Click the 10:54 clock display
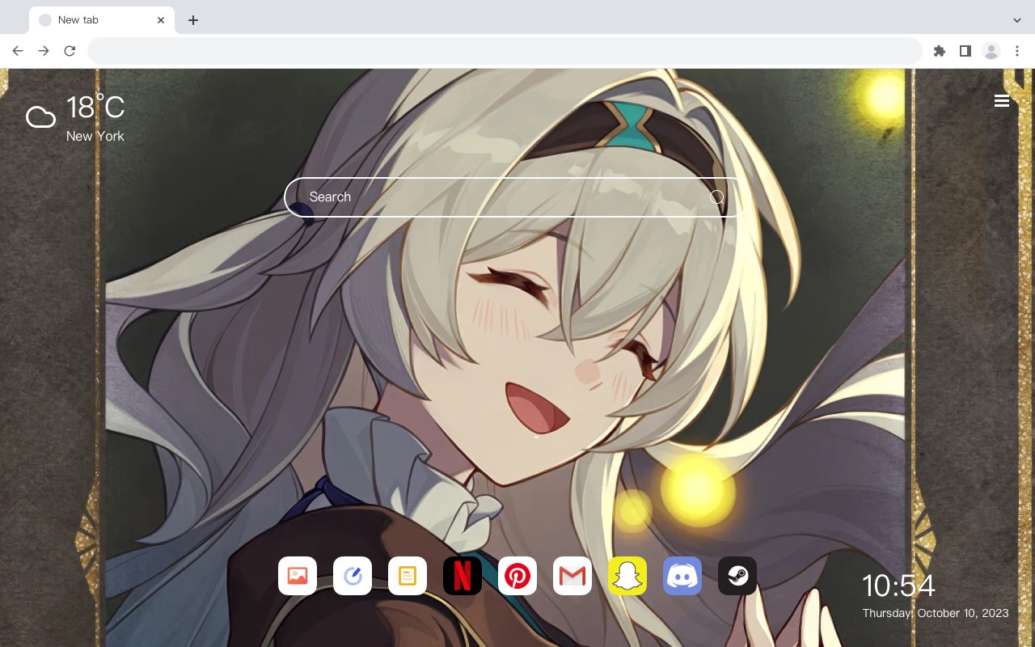 [x=898, y=586]
